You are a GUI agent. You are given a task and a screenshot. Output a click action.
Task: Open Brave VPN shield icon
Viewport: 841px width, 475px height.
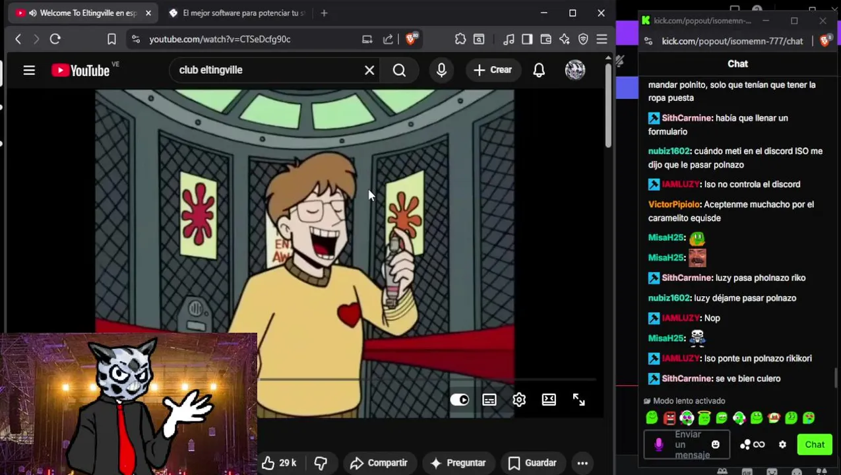(x=583, y=40)
